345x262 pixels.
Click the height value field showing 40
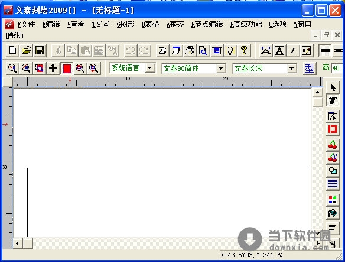[x=337, y=68]
